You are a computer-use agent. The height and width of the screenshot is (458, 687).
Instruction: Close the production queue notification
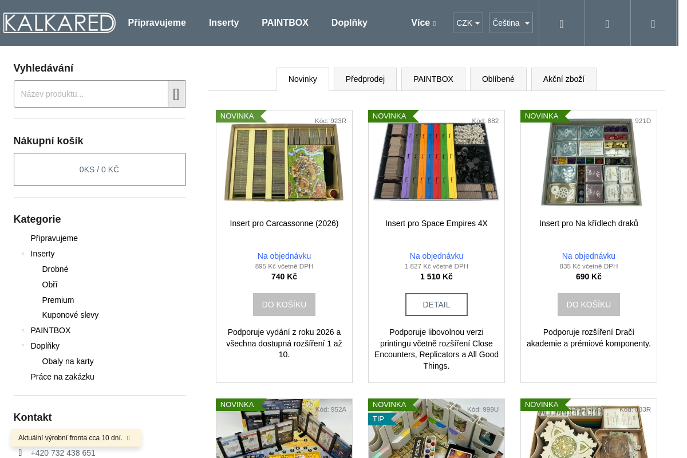click(128, 438)
